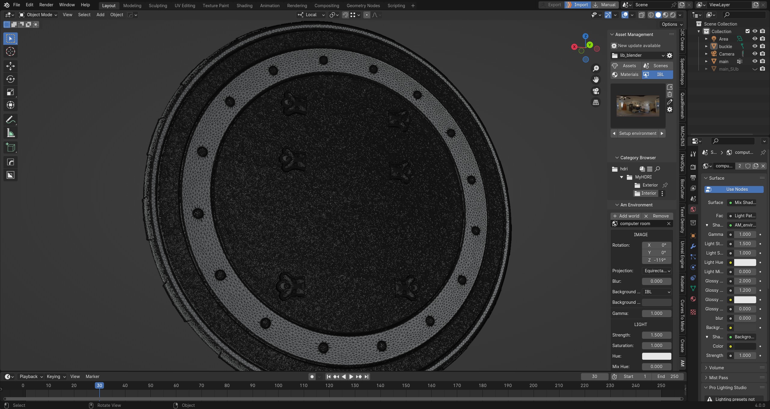Click the edit pencil icon beside thumbnail

click(x=670, y=102)
